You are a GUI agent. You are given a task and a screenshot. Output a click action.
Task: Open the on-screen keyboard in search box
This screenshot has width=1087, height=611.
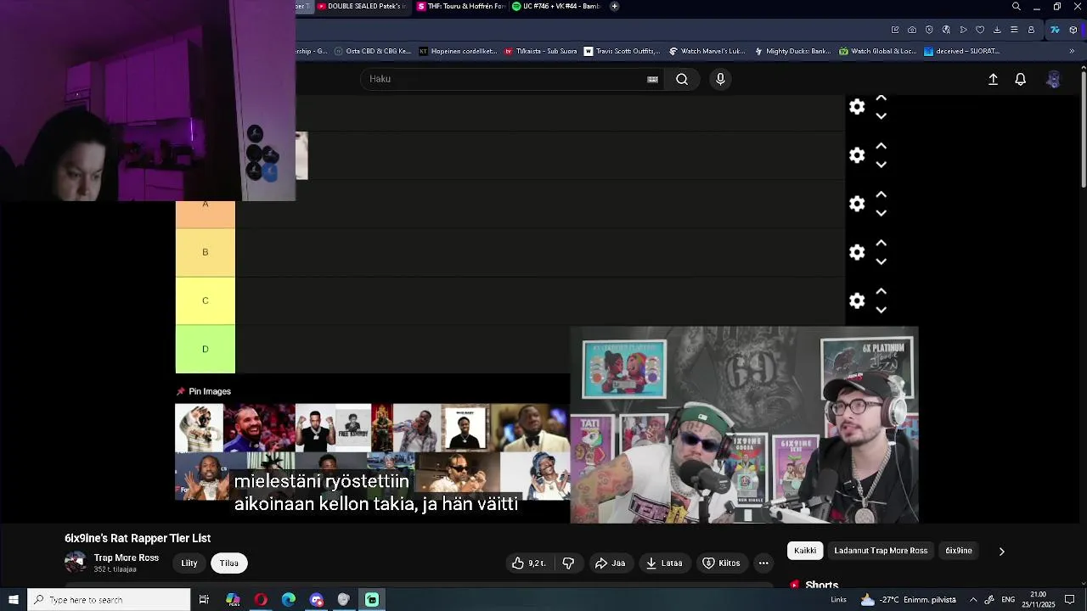pyautogui.click(x=652, y=79)
